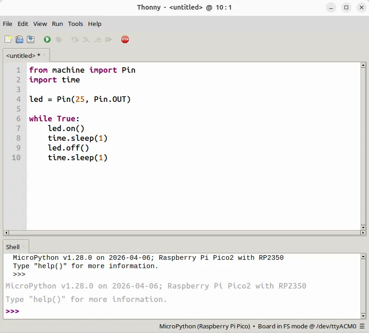Close the Thonny window

(x=362, y=7)
